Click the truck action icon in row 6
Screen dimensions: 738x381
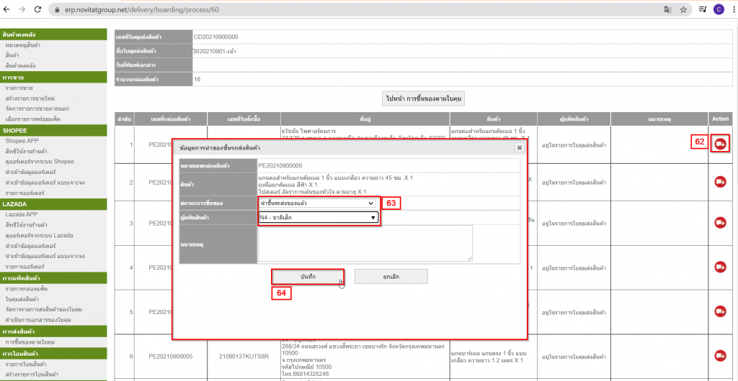click(x=720, y=355)
